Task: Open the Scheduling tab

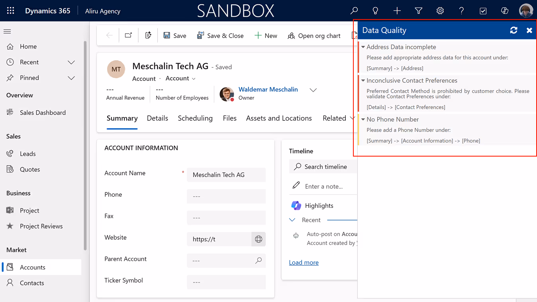Action: tap(195, 118)
